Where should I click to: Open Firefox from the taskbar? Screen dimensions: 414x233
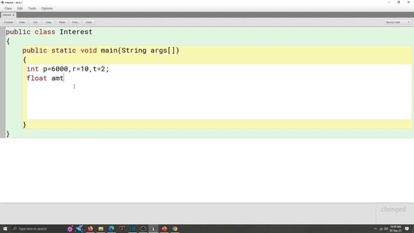(x=90, y=228)
